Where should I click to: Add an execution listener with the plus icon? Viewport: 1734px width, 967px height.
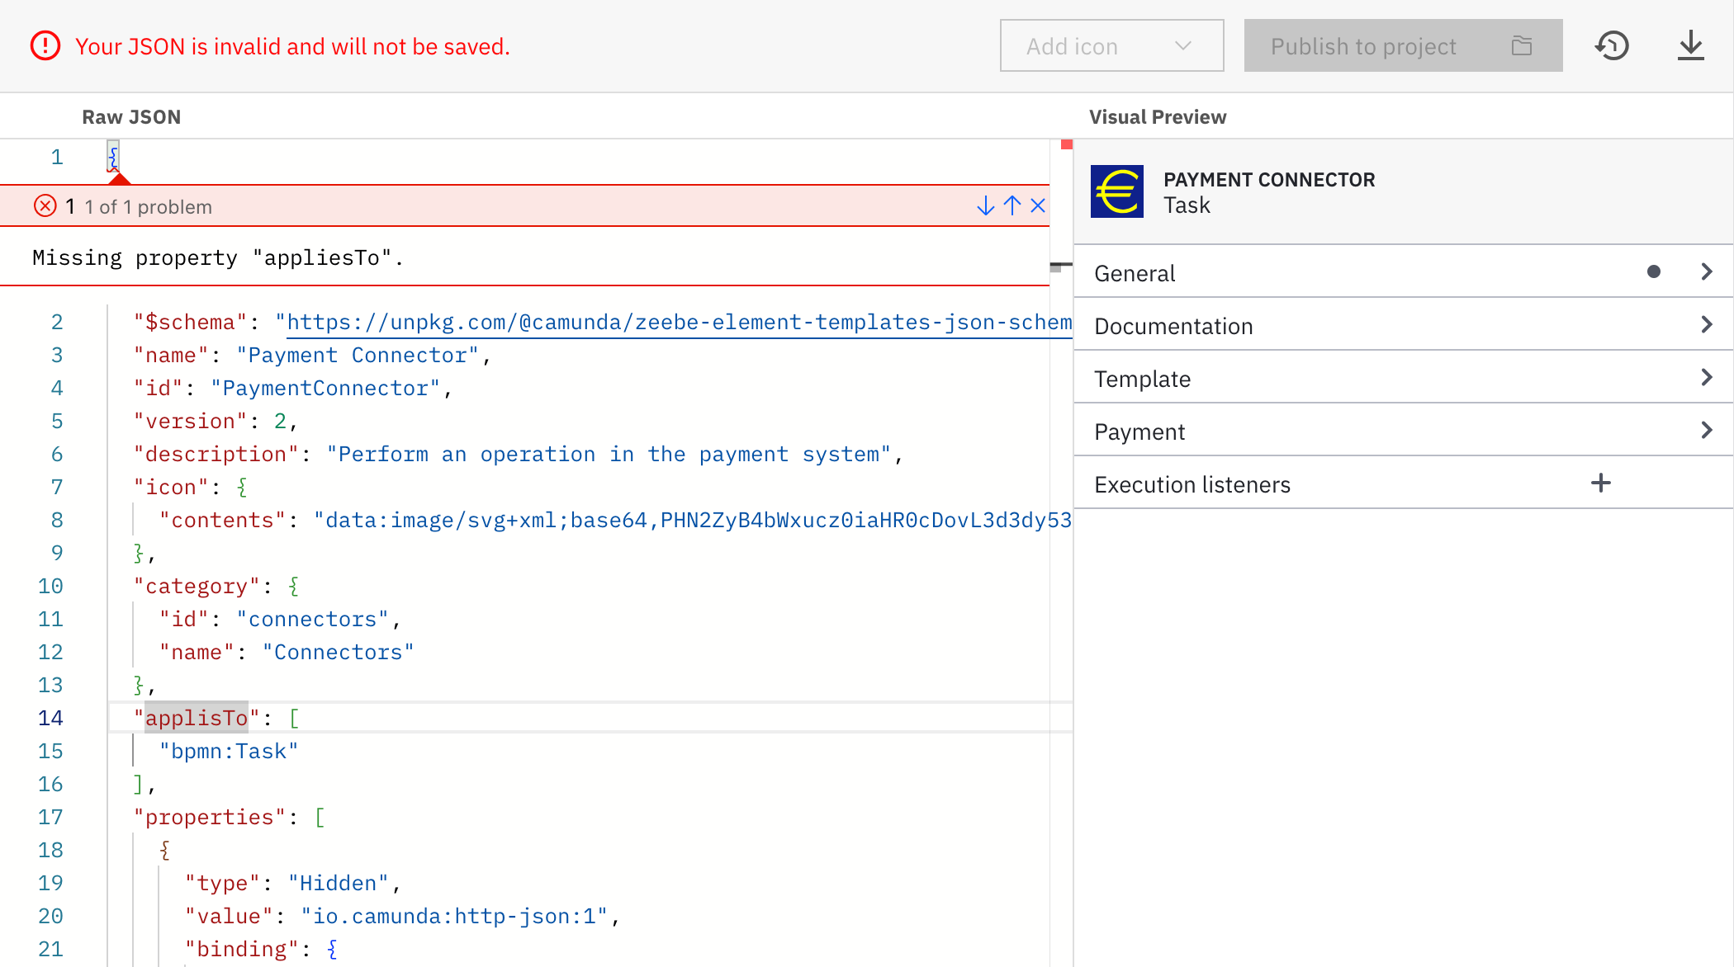pyautogui.click(x=1601, y=483)
